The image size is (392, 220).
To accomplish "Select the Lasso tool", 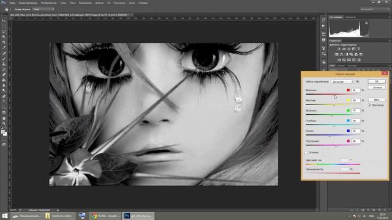I will (x=4, y=31).
